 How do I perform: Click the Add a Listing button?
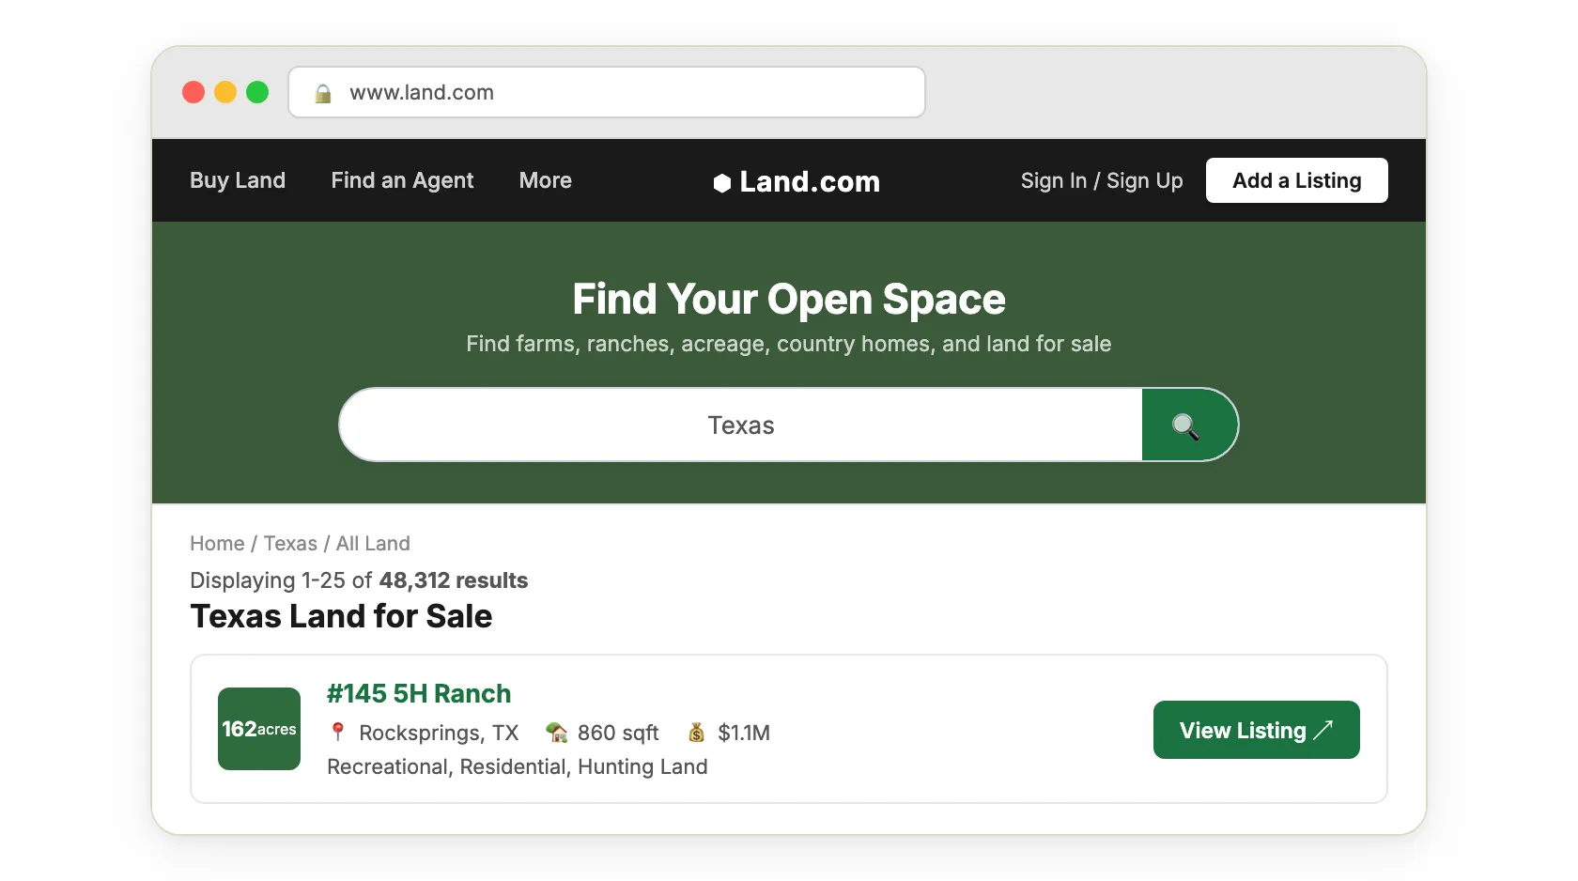[1296, 180]
